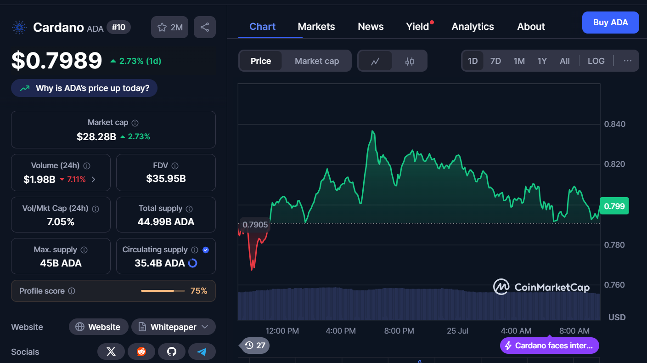This screenshot has width=647, height=363.
Task: Click the history events badge showing 27
Action: (x=255, y=345)
